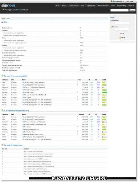Open the Top Uploaders page
The width and height of the screenshot is (138, 182).
click(x=91, y=6)
